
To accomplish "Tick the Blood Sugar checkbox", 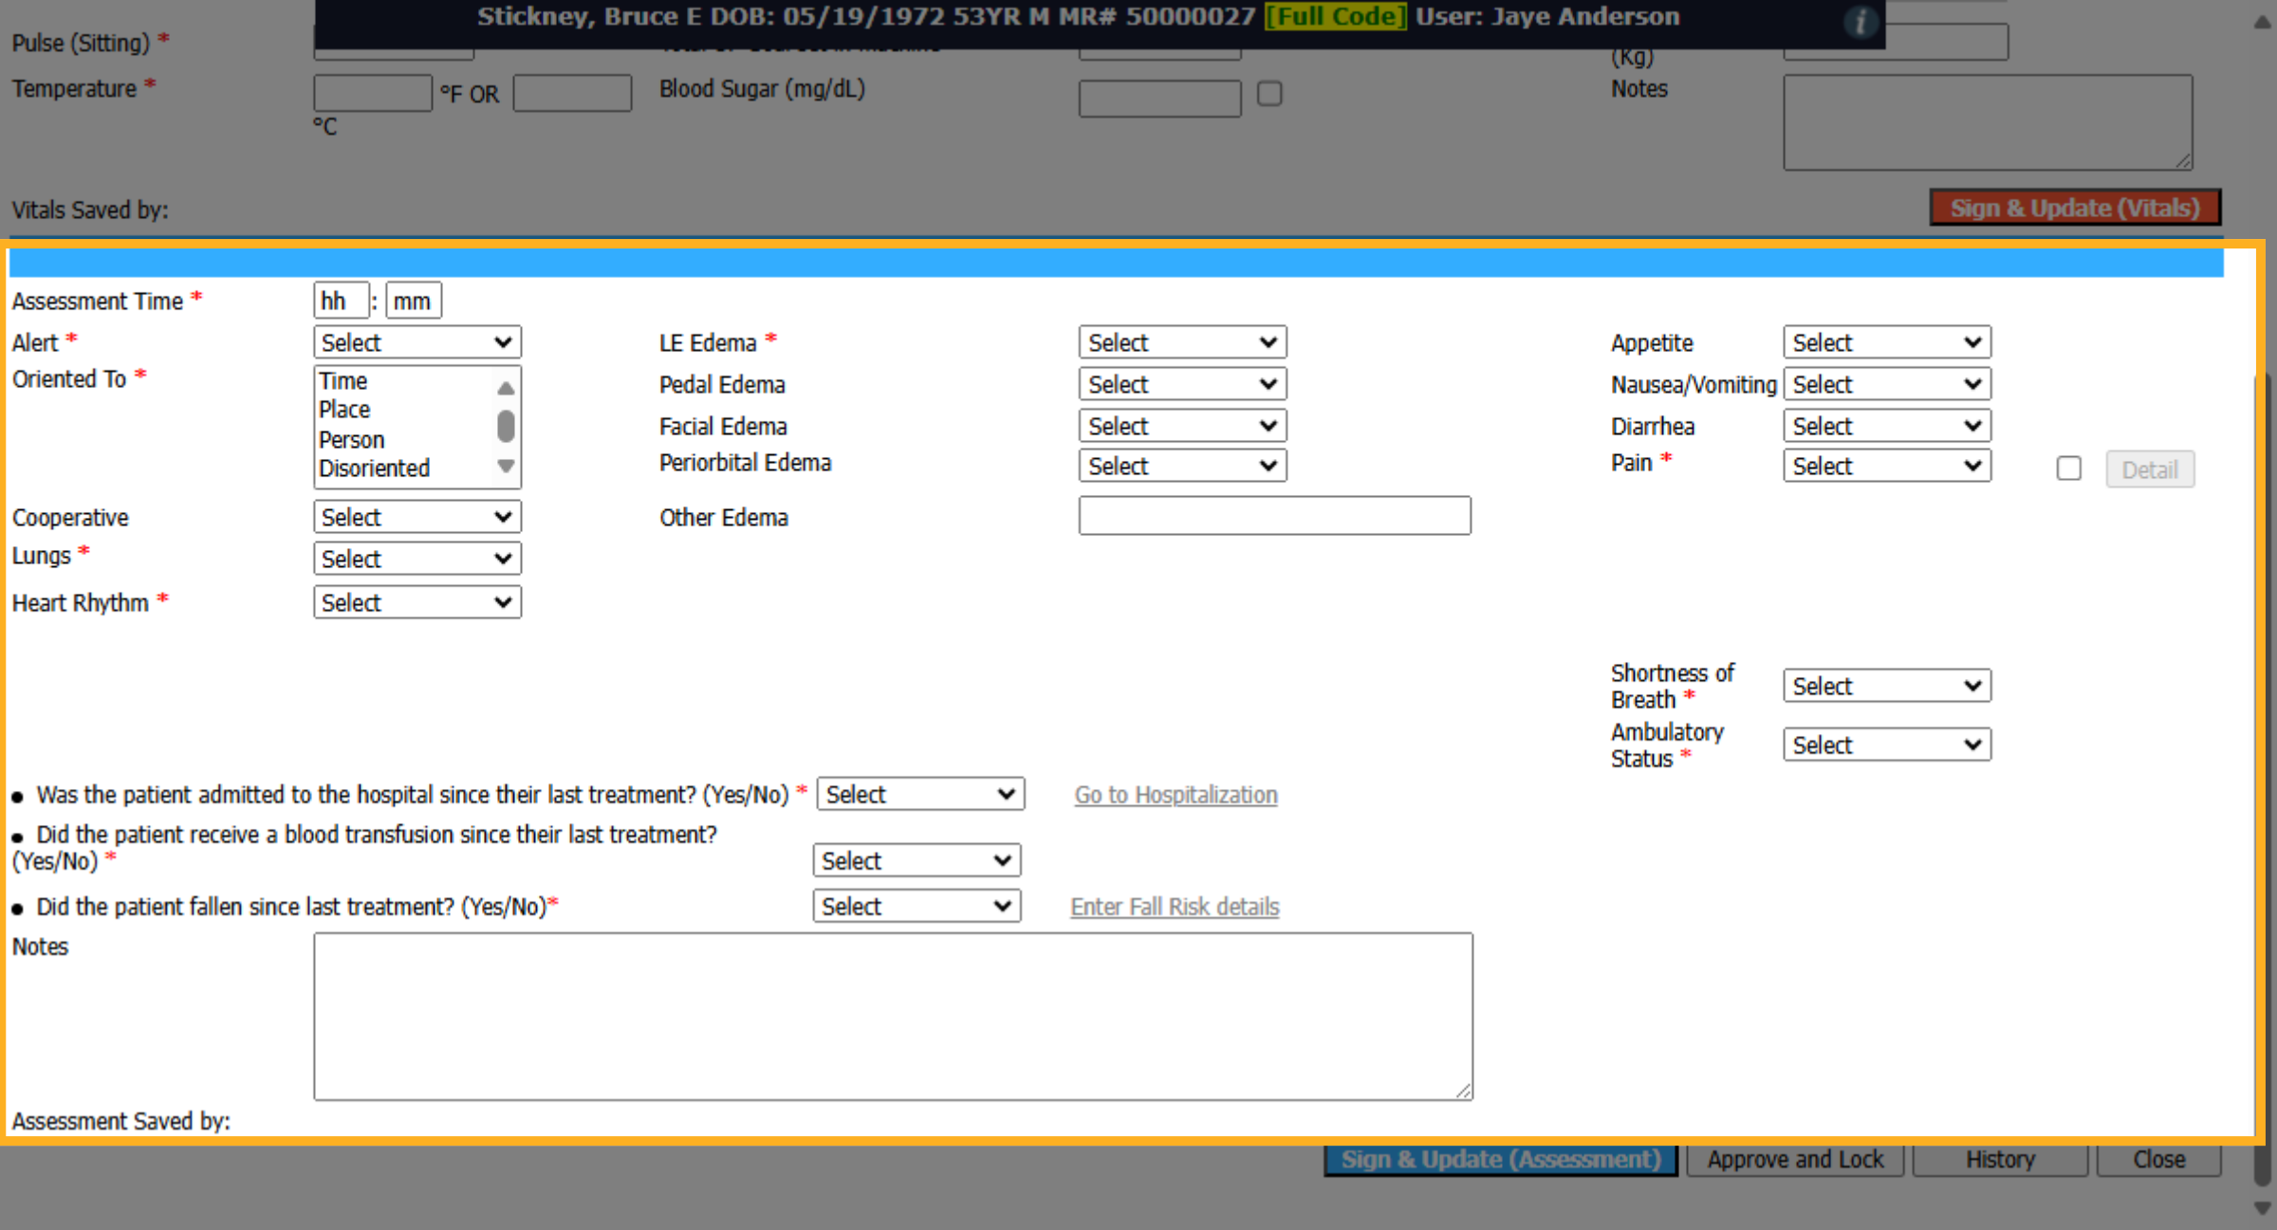I will tap(1269, 94).
